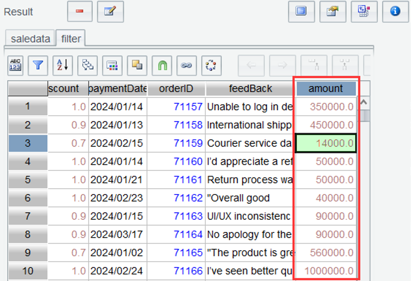Screen dimensions: 411x281
Task: Click the chain link icon
Action: [186, 65]
